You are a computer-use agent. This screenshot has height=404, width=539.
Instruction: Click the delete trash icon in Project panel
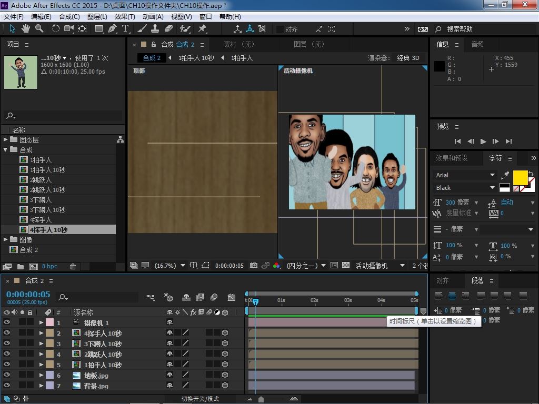tap(73, 267)
